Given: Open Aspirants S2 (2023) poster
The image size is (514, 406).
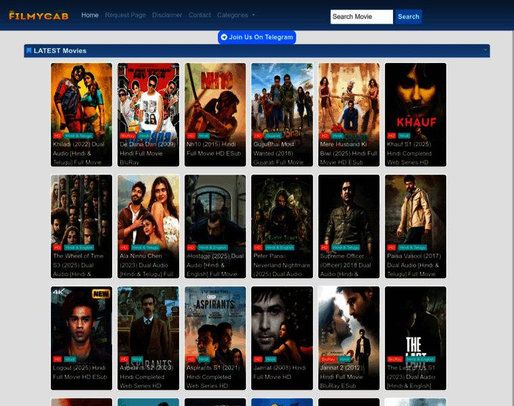Looking at the screenshot, I should coord(148,338).
